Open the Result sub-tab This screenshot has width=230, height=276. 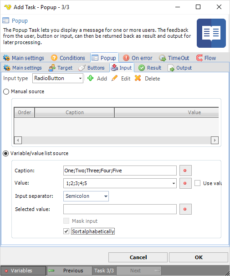click(x=150, y=68)
